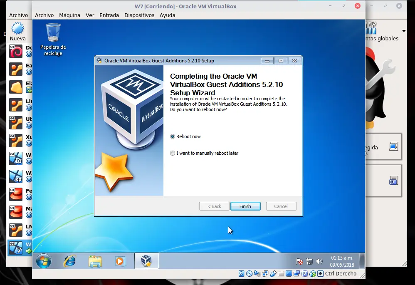415x285 pixels.
Task: Select the 'Ub' Linux VM icon
Action: point(16,123)
